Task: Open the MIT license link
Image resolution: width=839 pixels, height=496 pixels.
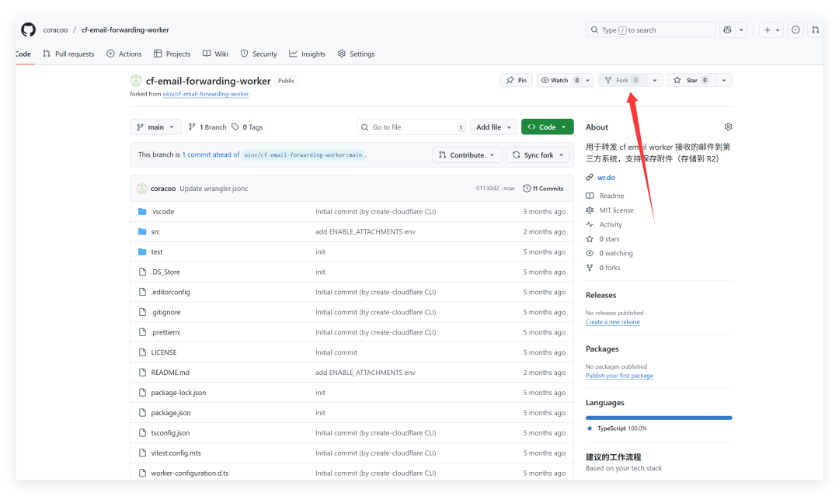Action: point(616,210)
